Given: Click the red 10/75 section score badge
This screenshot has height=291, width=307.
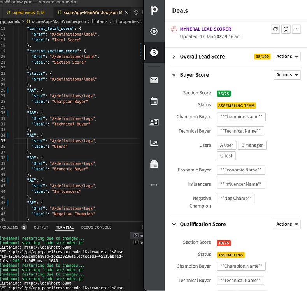Looking at the screenshot, I should point(224,243).
